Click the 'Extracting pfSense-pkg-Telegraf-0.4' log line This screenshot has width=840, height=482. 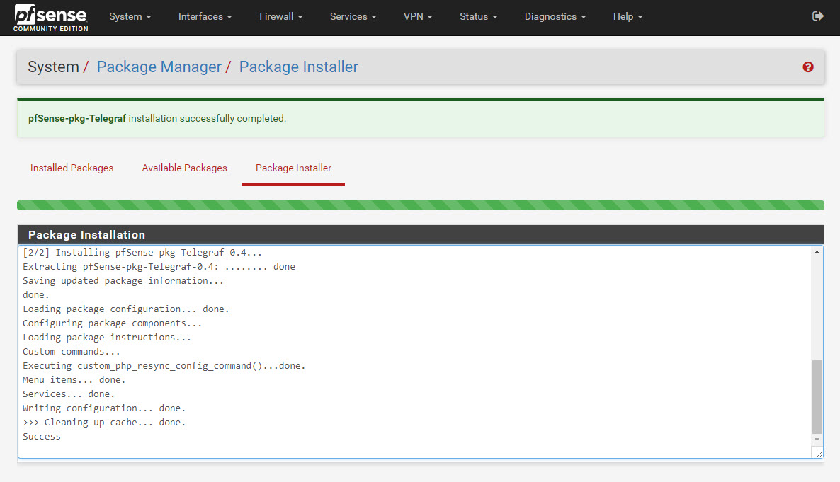(x=159, y=267)
